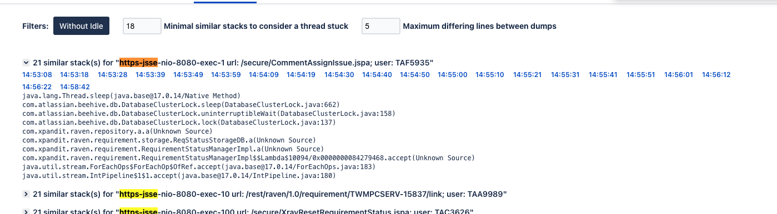Image resolution: width=777 pixels, height=214 pixels.
Task: Expand the exec-10 requirement link stack group
Action: click(26, 194)
